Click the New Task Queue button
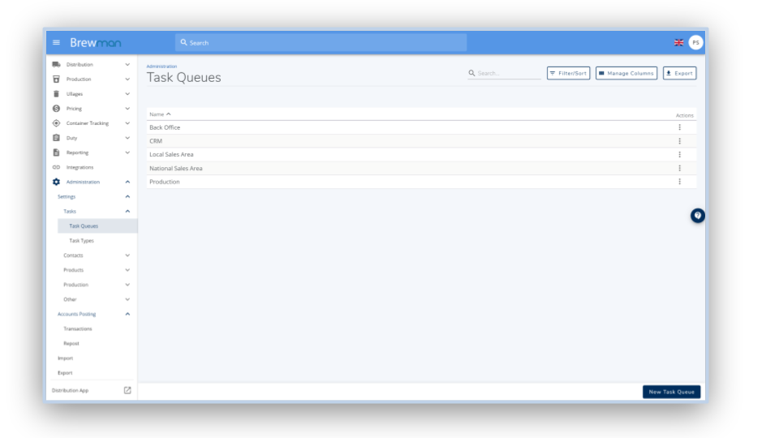Image resolution: width=779 pixels, height=438 pixels. coord(671,392)
